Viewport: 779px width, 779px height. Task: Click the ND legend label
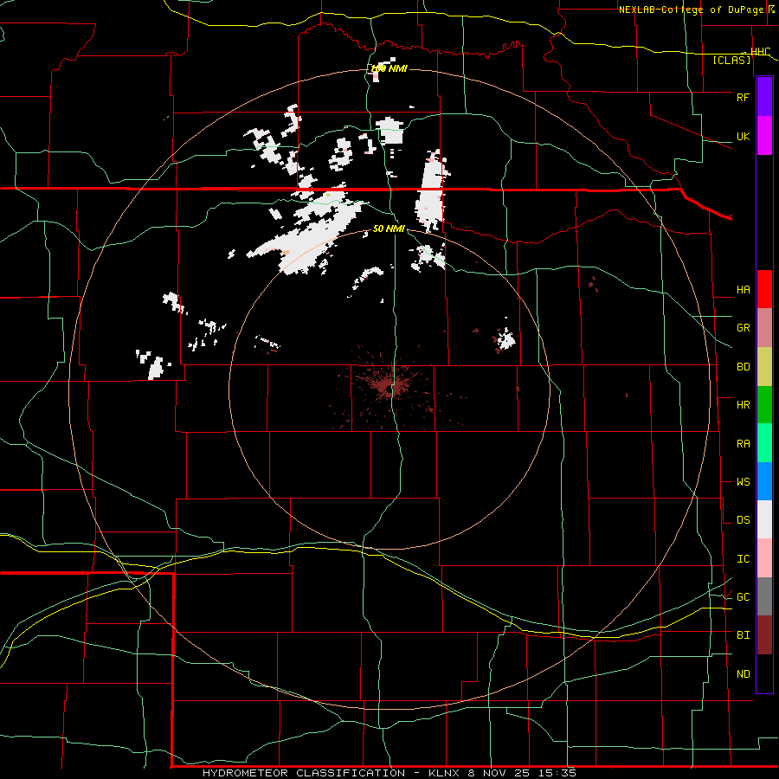(x=743, y=674)
